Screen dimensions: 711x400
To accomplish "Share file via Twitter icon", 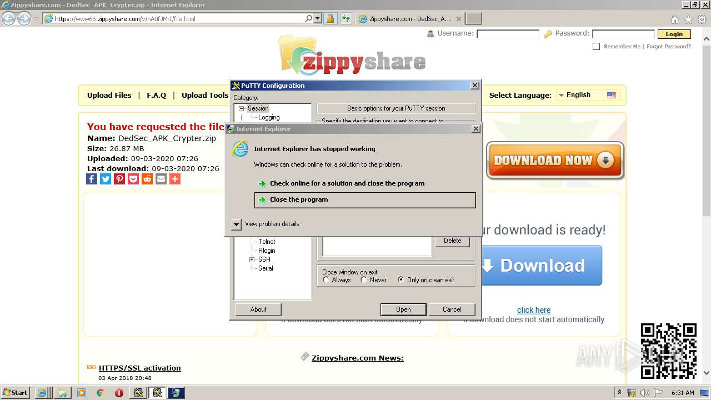I will pos(106,179).
